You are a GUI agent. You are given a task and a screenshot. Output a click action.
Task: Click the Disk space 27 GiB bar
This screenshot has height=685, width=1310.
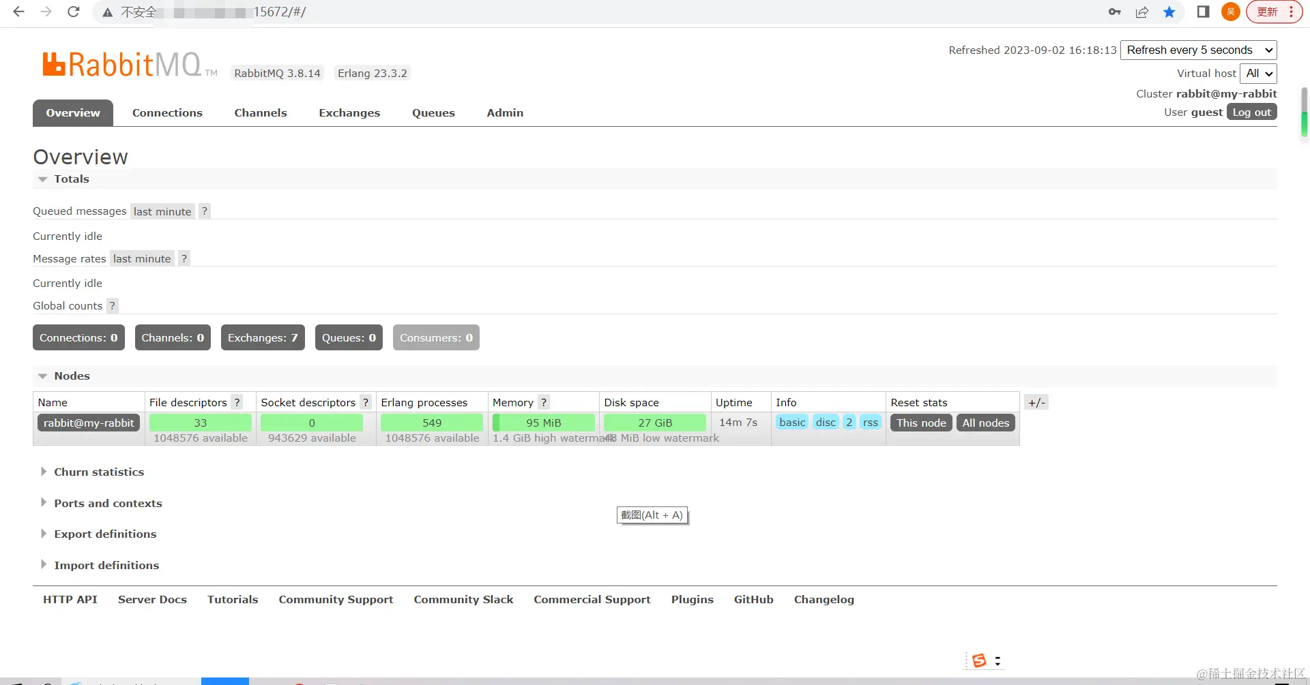click(x=655, y=423)
